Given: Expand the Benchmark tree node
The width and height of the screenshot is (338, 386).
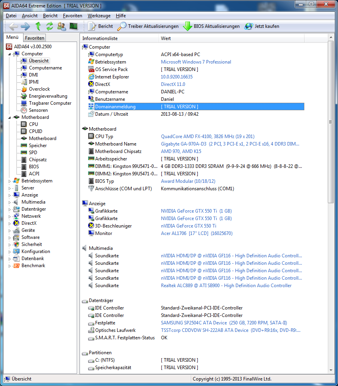Looking at the screenshot, I should (x=9, y=266).
